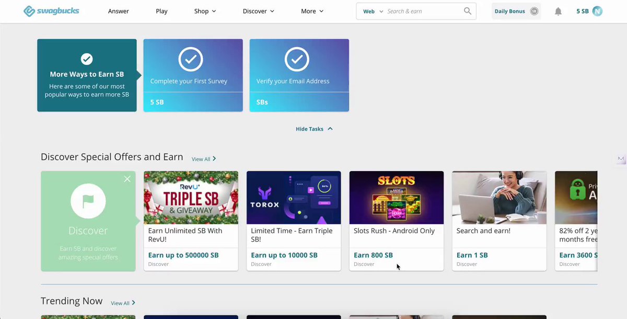
Task: Click the 5 SB balance
Action: pyautogui.click(x=582, y=11)
